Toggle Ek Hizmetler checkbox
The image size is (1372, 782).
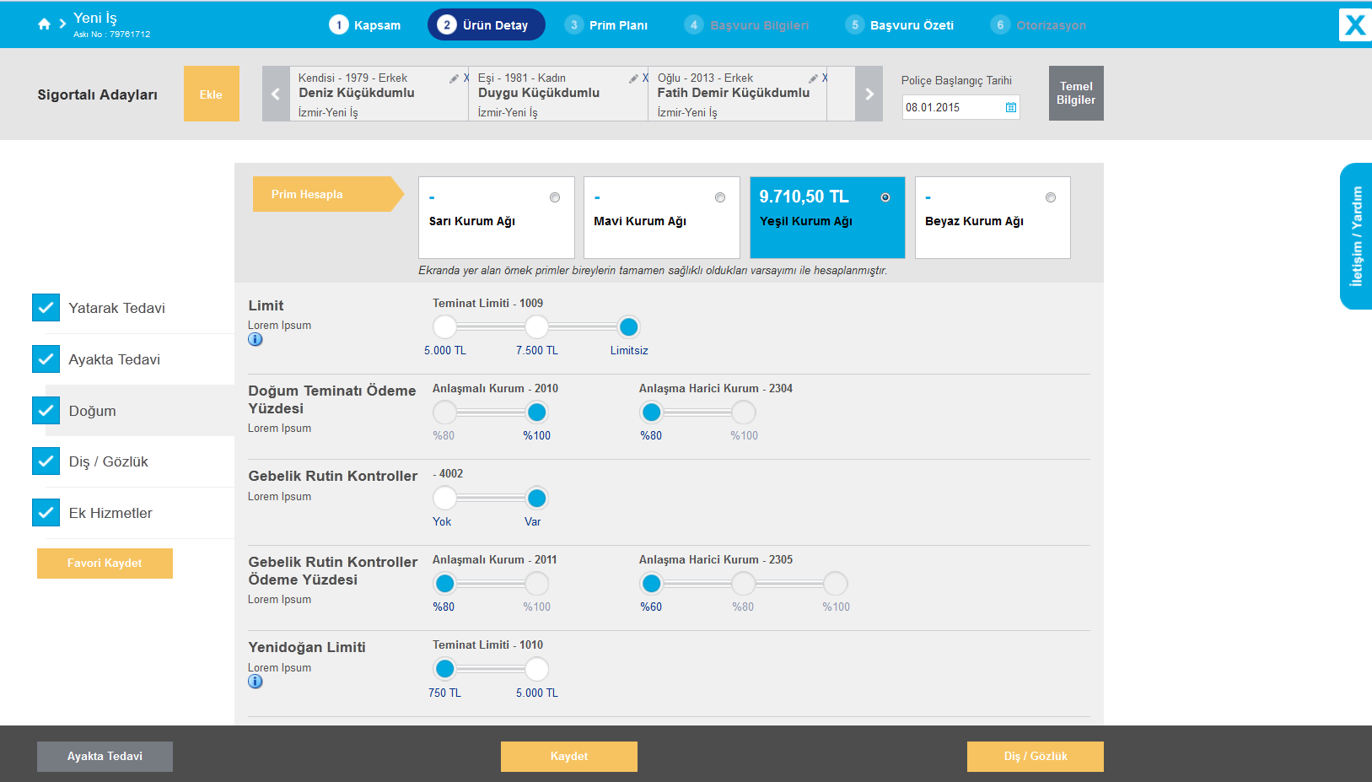[x=46, y=513]
